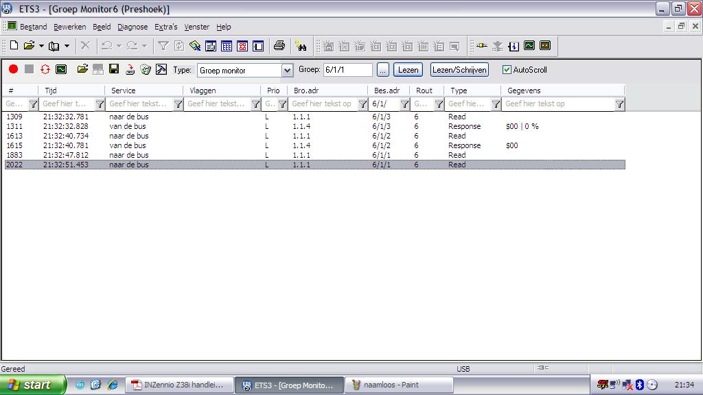Click the red record telegrams button
The image size is (703, 395).
pyautogui.click(x=13, y=69)
